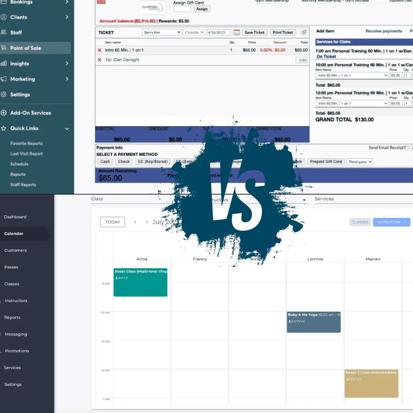
Task: Click the Save Ticket button
Action: (x=254, y=33)
